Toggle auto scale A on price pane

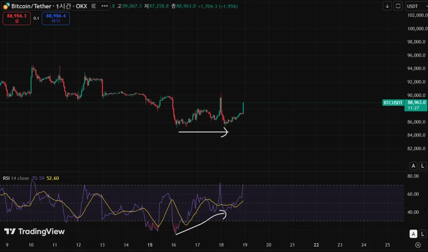coord(413,166)
